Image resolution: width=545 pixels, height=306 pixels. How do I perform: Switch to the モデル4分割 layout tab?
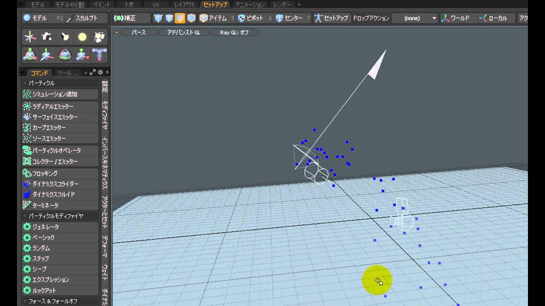click(x=70, y=5)
